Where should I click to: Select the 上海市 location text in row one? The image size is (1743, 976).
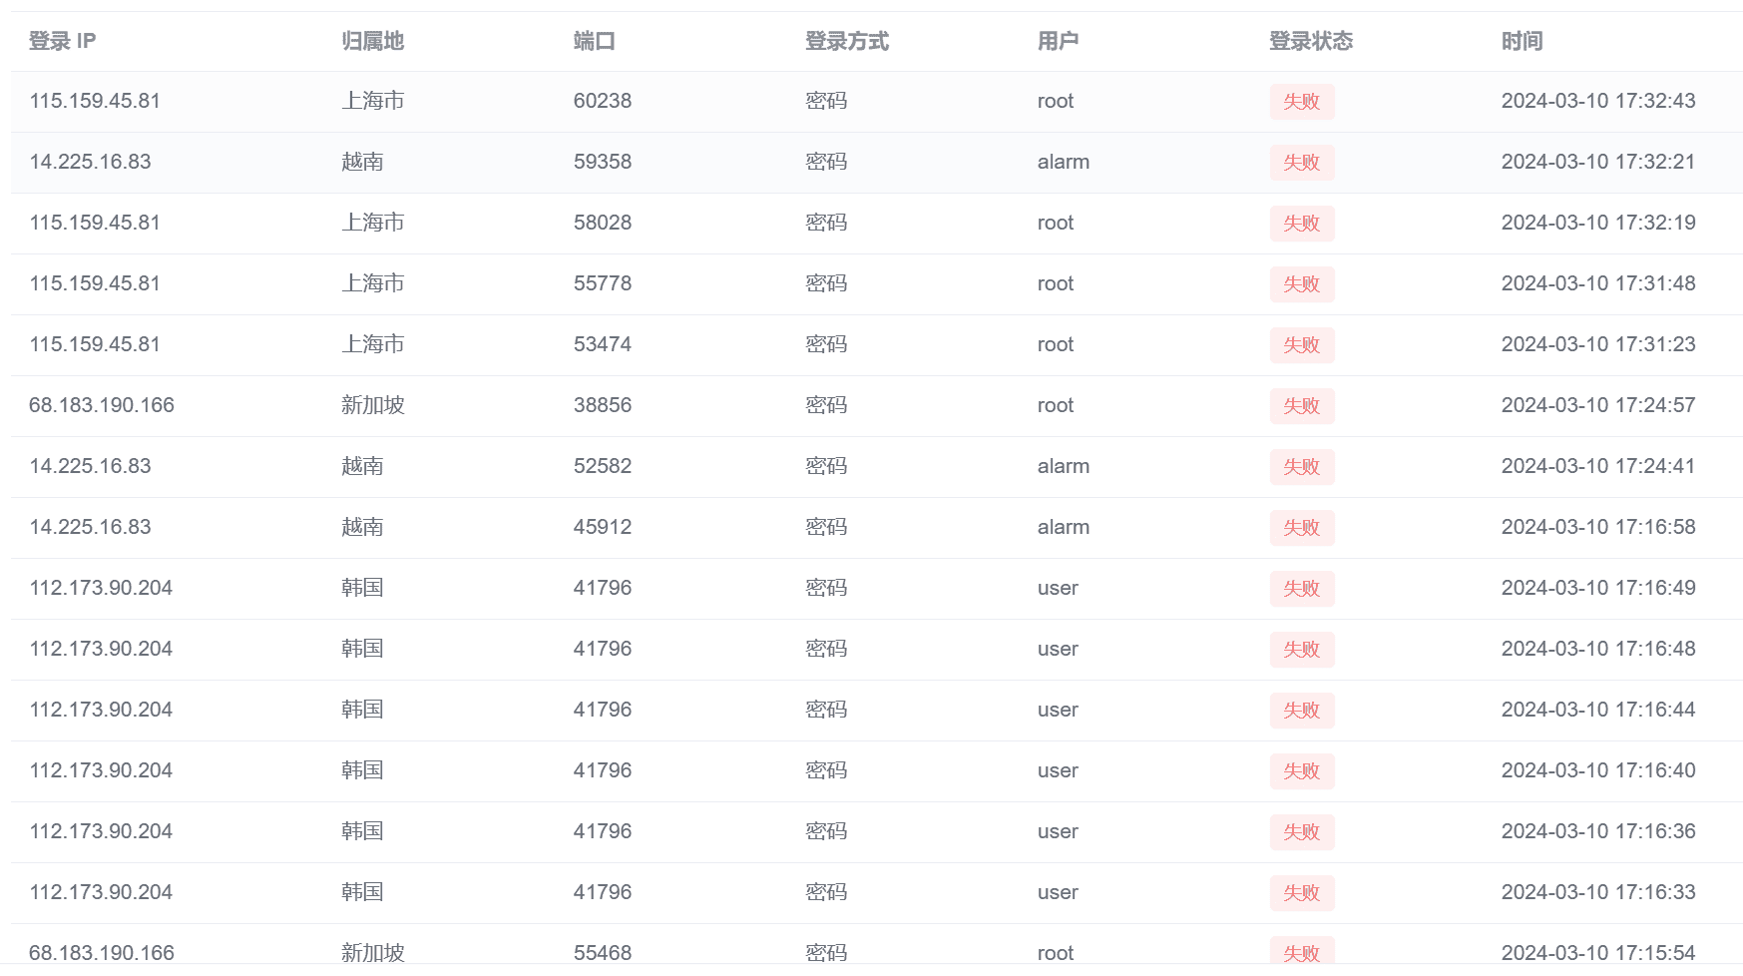[373, 101]
